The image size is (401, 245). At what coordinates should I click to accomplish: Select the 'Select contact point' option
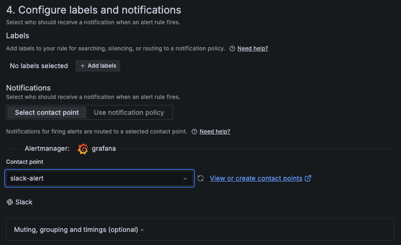(47, 112)
